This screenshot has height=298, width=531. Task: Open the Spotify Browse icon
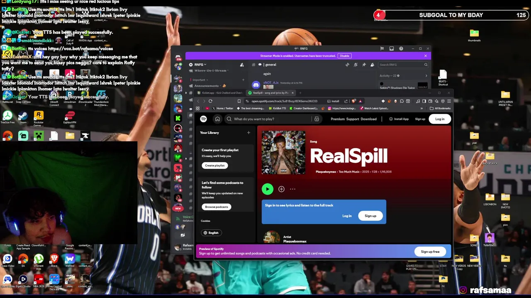[x=317, y=119]
